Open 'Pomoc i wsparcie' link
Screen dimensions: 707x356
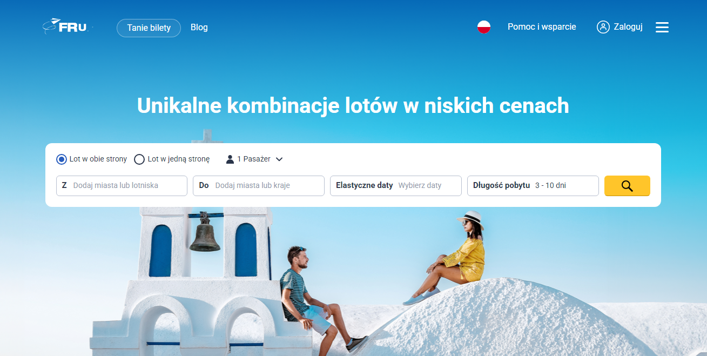542,26
